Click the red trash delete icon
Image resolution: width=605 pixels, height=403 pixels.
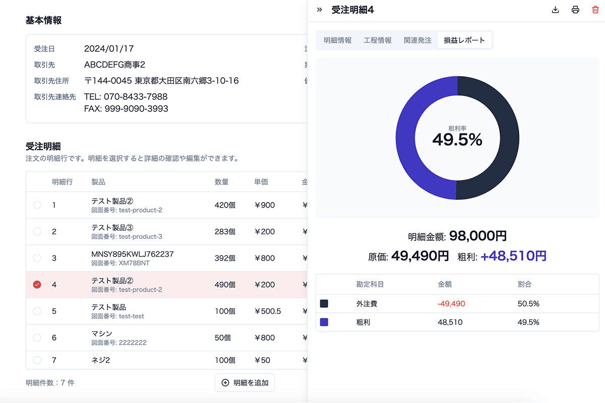click(595, 10)
